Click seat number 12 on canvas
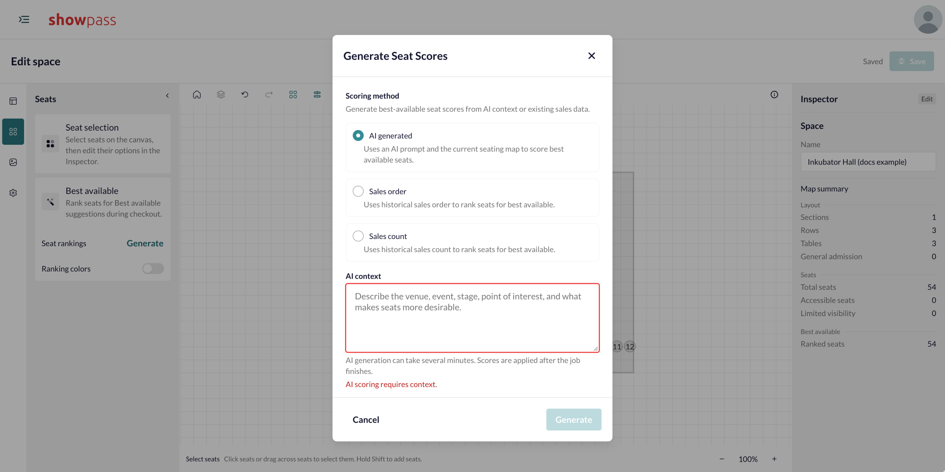Viewport: 945px width, 472px height. [629, 346]
